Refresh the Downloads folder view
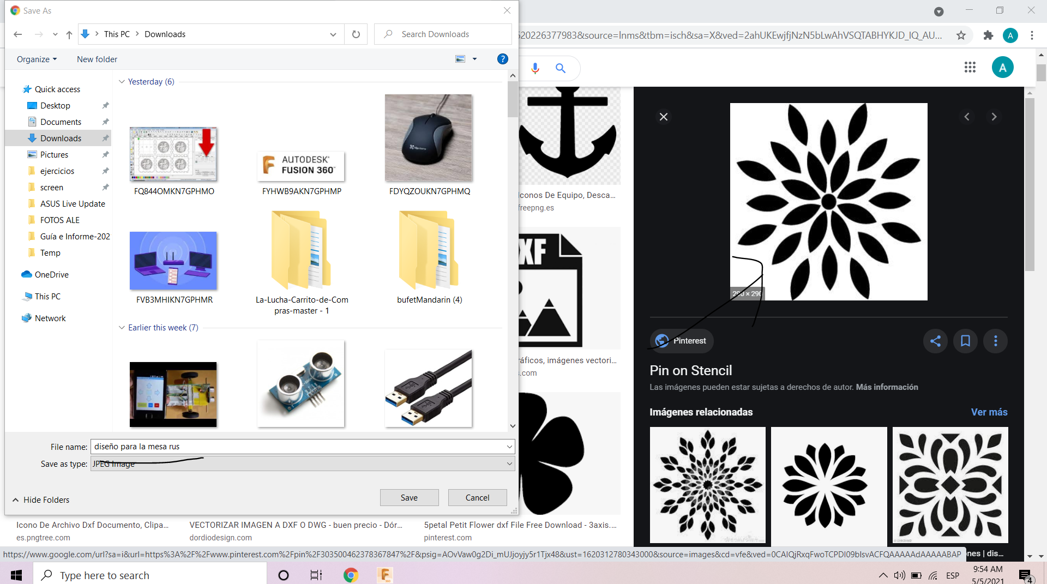1047x584 pixels. coord(356,34)
